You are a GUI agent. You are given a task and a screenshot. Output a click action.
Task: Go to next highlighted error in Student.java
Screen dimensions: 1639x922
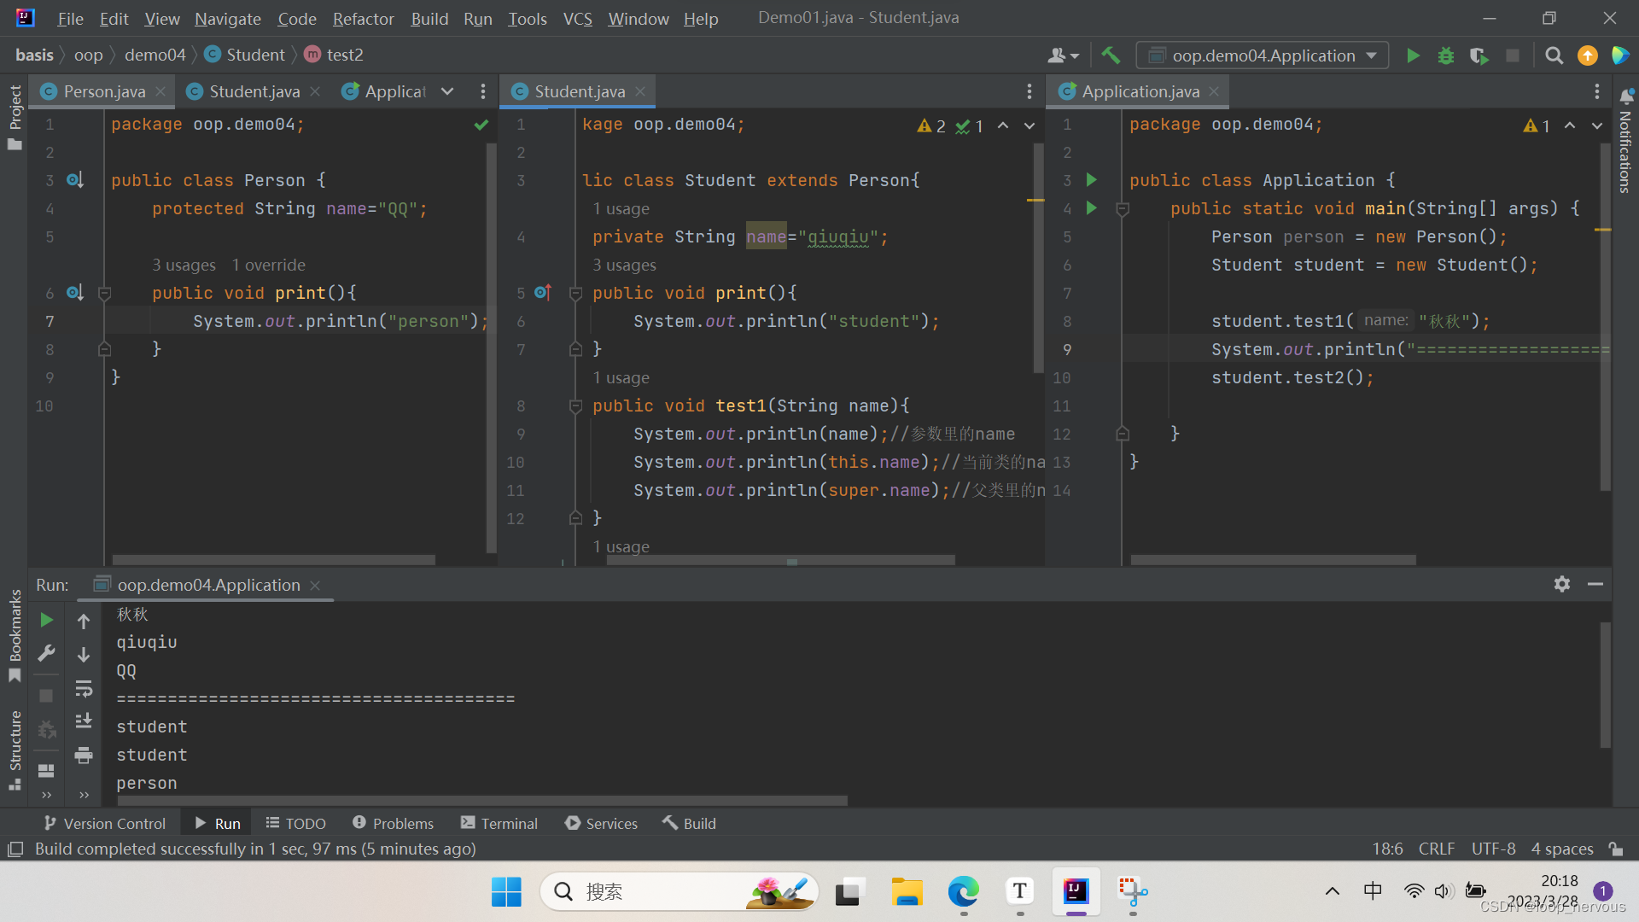(x=1029, y=125)
